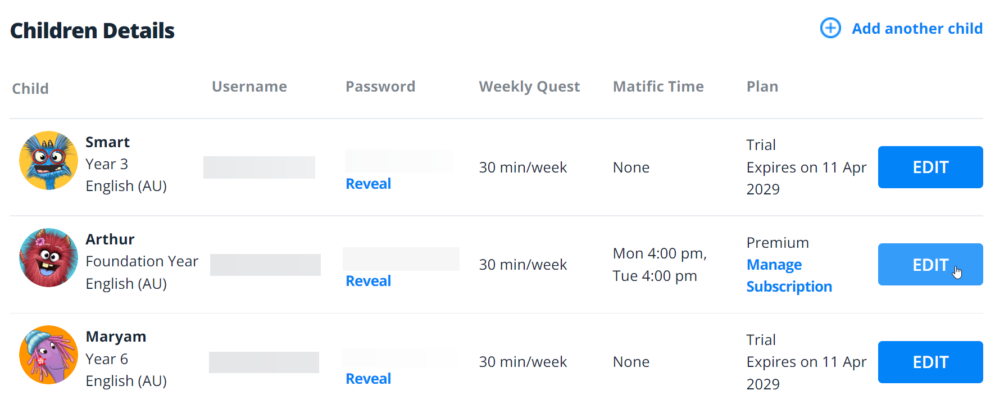Select the name Arthur in the list
This screenshot has height=404, width=995.
pyautogui.click(x=110, y=239)
